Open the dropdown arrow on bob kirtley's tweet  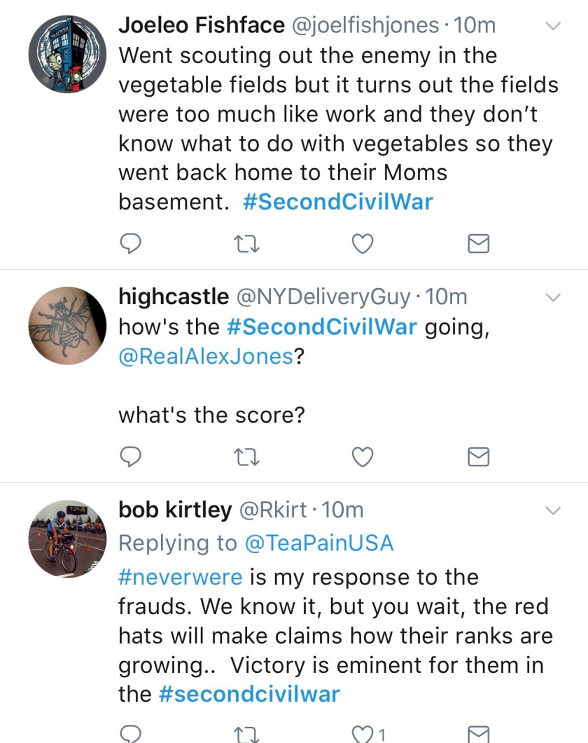553,511
